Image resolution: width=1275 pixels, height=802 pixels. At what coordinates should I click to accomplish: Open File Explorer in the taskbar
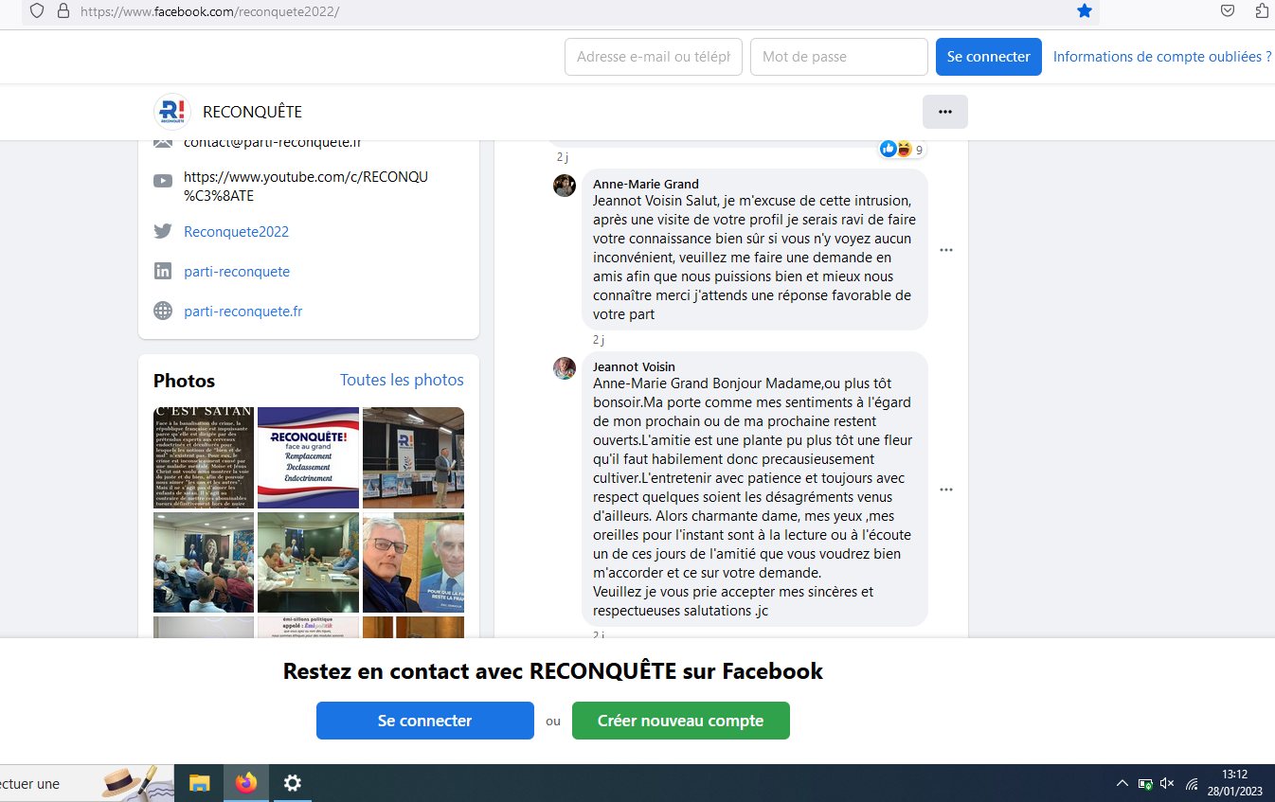pyautogui.click(x=200, y=783)
